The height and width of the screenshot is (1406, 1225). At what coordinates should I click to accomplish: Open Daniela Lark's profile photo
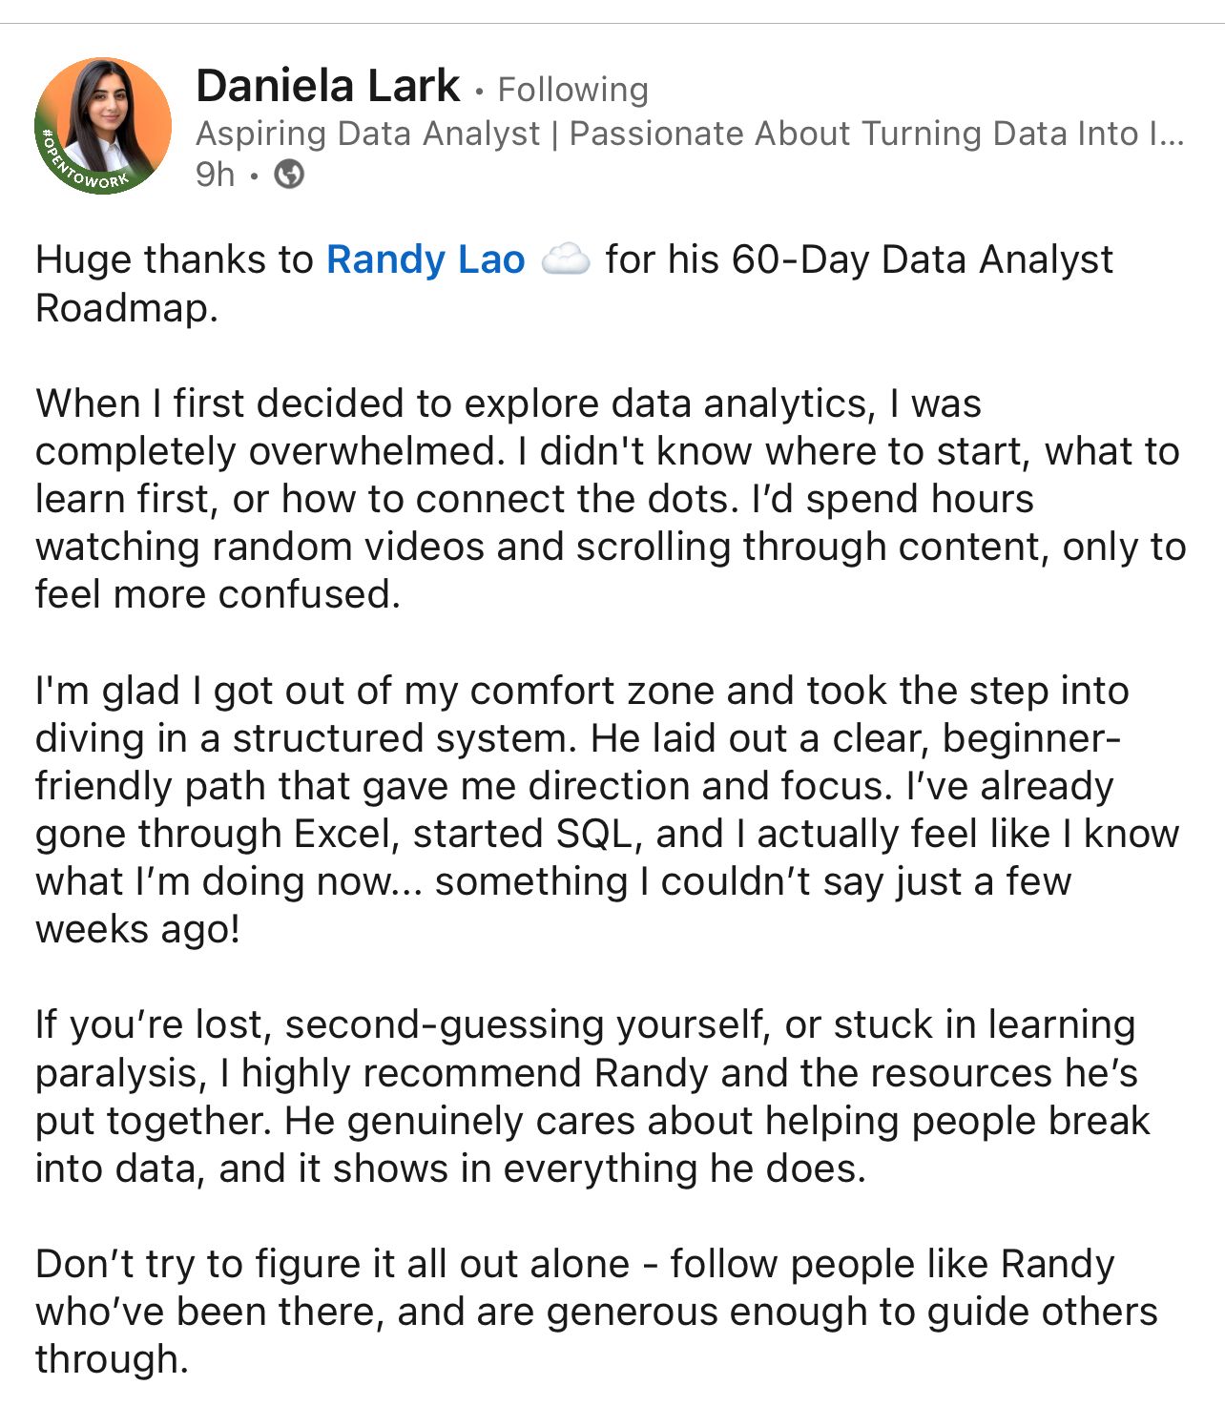[x=103, y=126]
